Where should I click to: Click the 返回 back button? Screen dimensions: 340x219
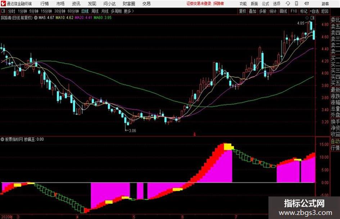click(x=325, y=11)
